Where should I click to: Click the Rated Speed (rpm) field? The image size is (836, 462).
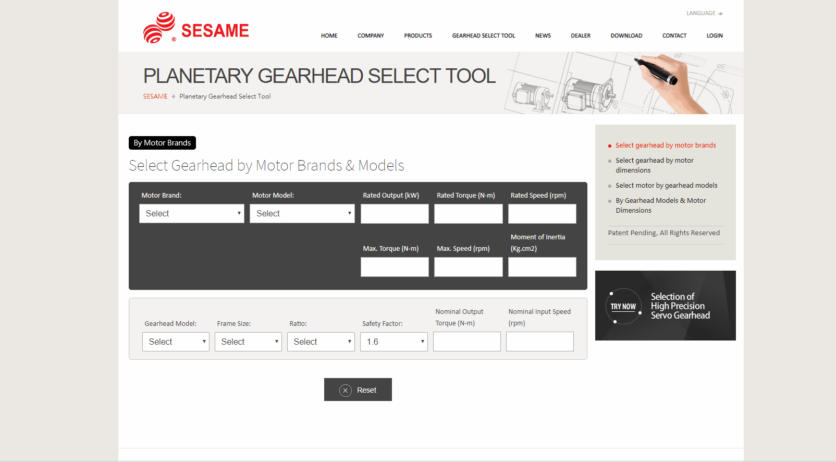tap(542, 214)
